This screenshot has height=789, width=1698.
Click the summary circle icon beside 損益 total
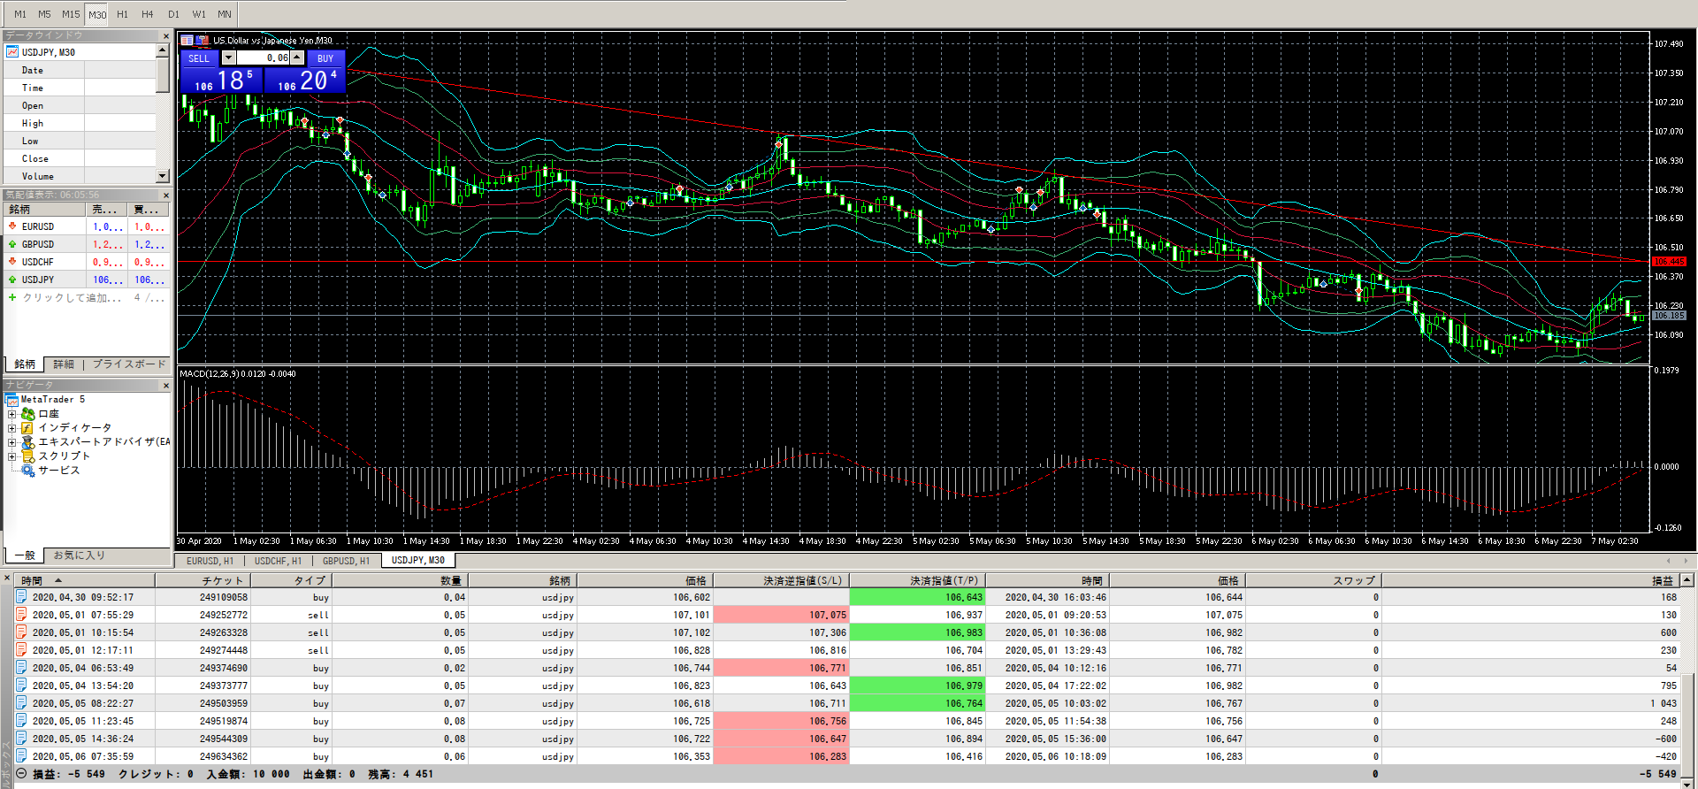pyautogui.click(x=21, y=774)
